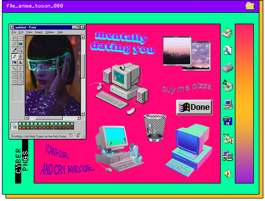Choose the Eraser tool in Paint

[x=14, y=44]
